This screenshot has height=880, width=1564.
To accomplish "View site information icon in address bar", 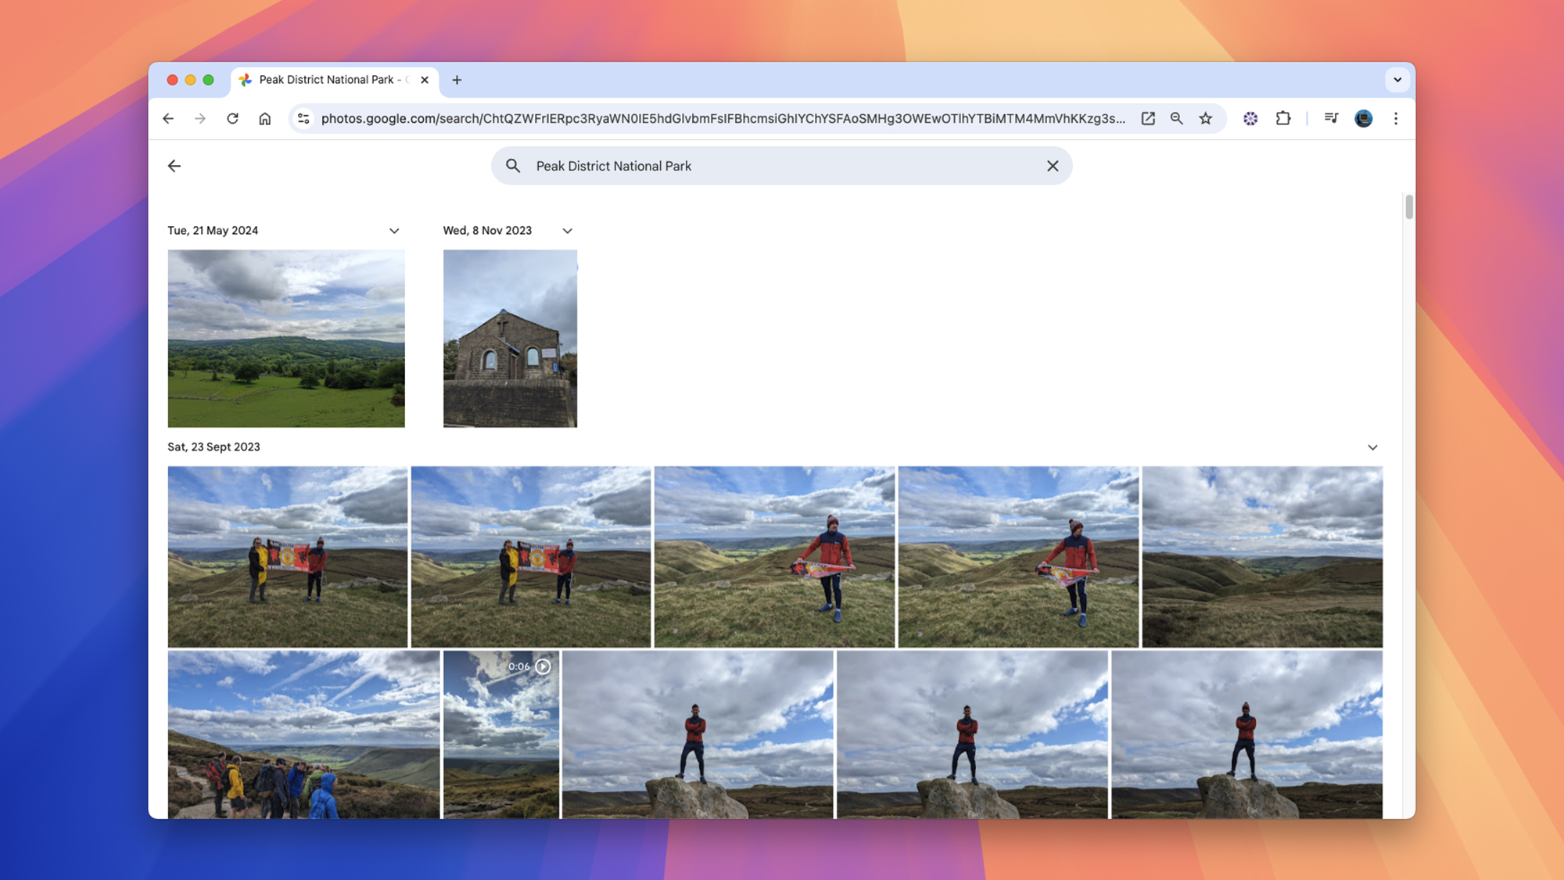I will coord(303,119).
